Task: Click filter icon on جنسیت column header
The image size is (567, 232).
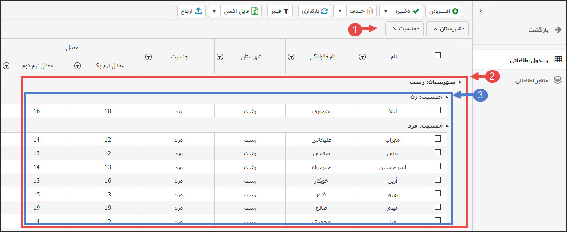Action: [149, 57]
